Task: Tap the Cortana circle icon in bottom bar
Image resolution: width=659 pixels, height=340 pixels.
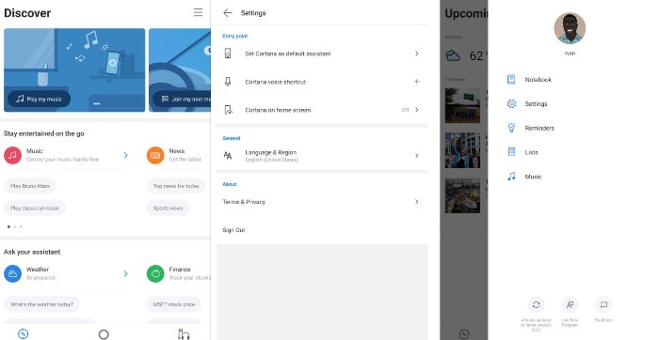Action: tap(104, 334)
